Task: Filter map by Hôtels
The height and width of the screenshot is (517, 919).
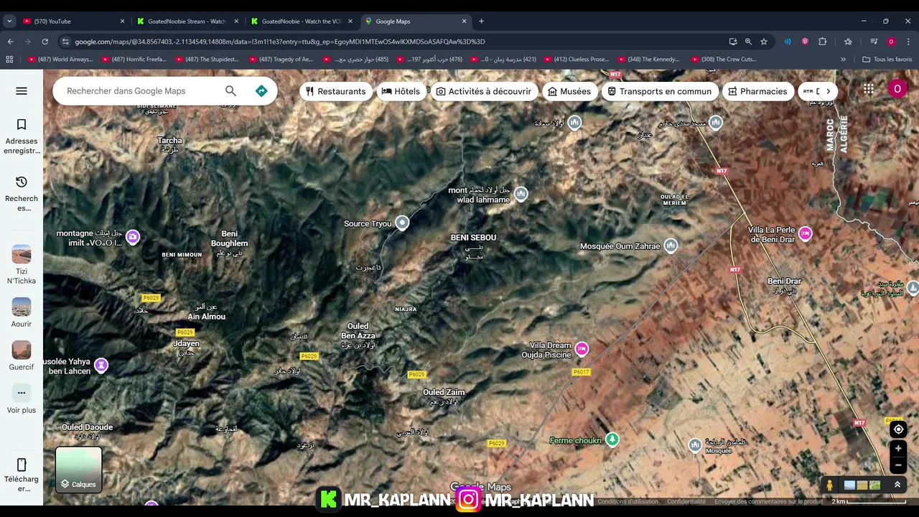Action: 401,91
